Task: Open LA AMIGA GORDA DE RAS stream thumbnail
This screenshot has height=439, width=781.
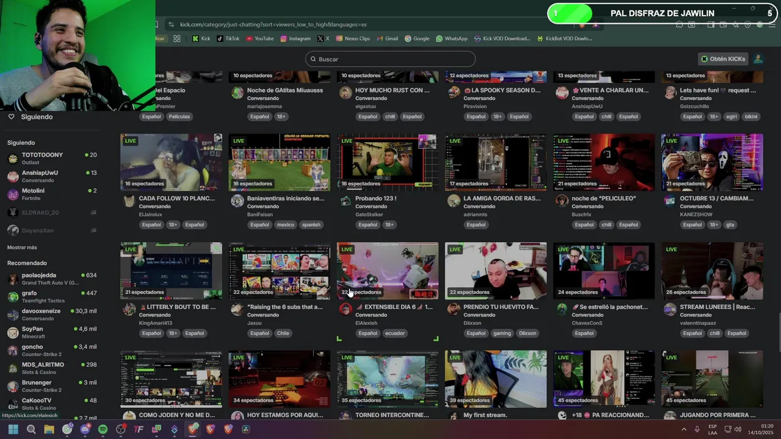Action: [x=496, y=162]
